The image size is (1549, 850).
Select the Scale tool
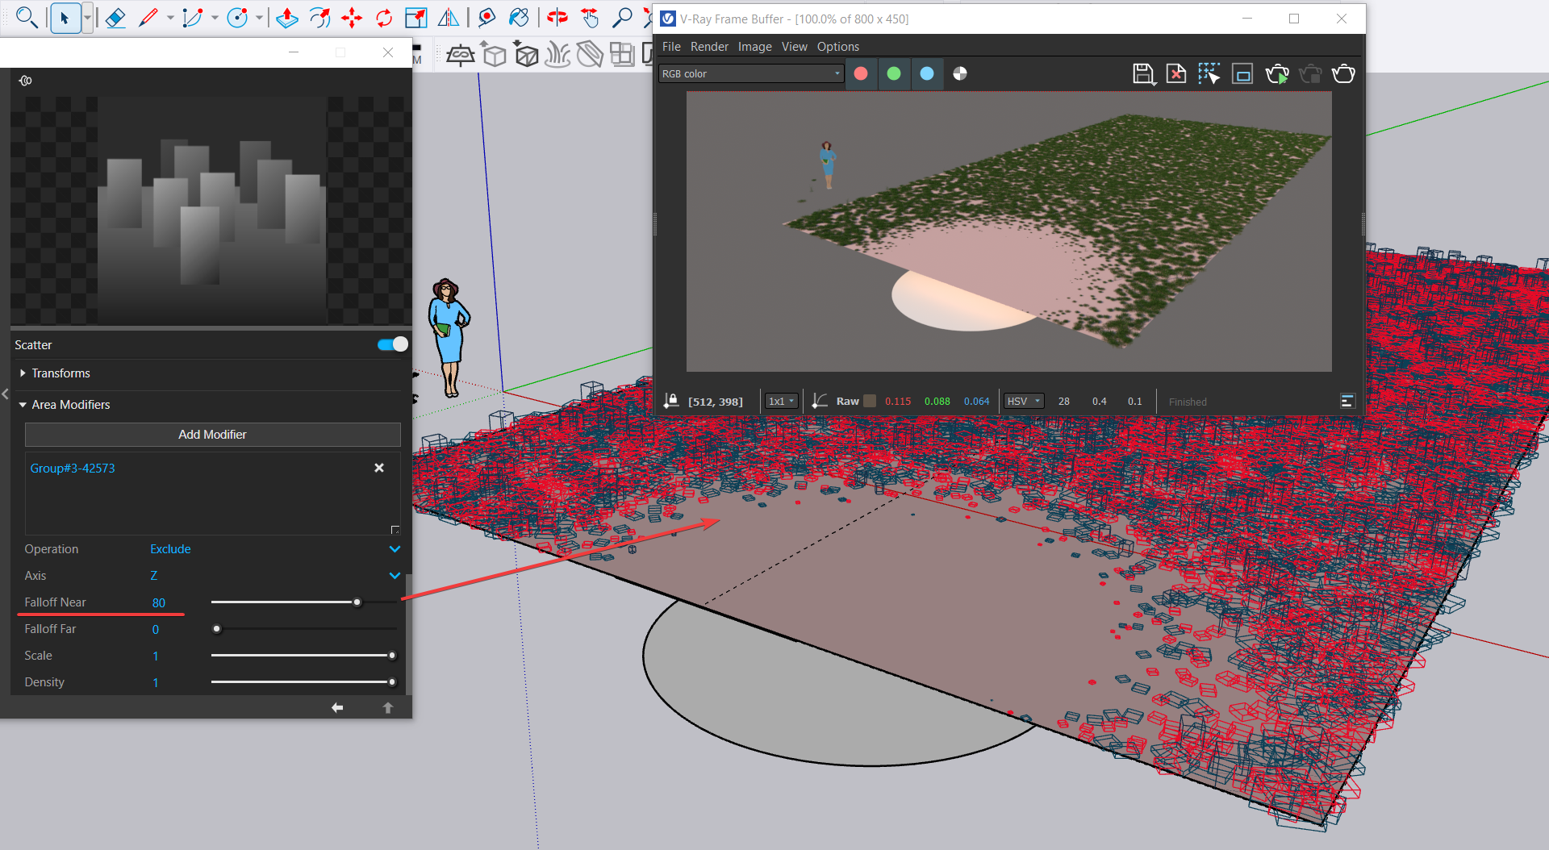416,18
